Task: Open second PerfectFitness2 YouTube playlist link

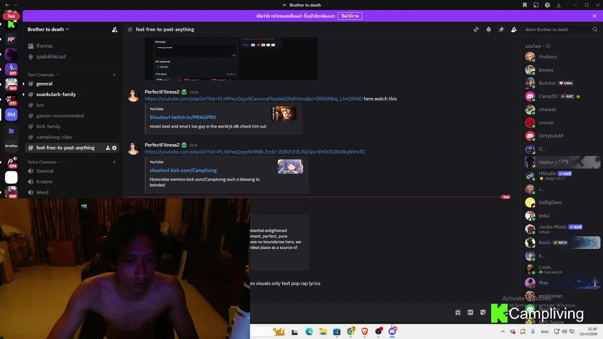Action: pyautogui.click(x=254, y=152)
